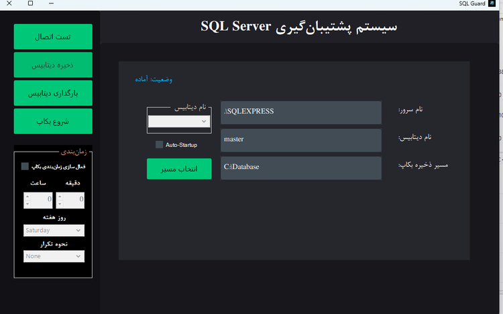
Task: Close the SQL Guard window
Action: (x=9, y=3)
